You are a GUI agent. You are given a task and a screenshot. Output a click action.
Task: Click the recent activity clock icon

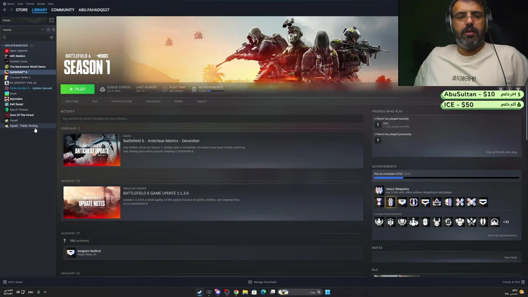click(x=48, y=30)
